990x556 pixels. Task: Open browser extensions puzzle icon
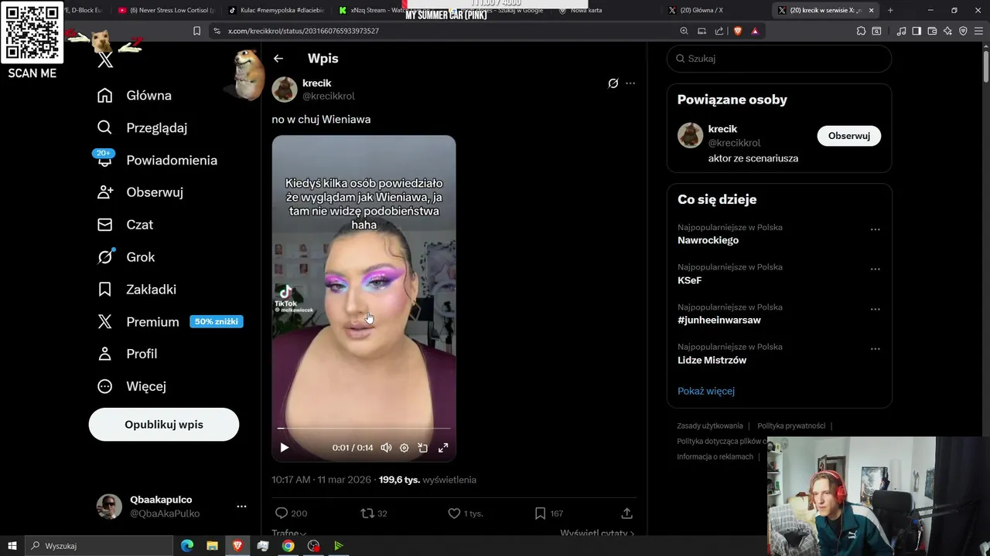click(x=861, y=31)
